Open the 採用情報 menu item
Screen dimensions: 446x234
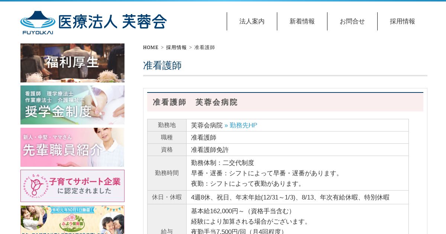[403, 22]
